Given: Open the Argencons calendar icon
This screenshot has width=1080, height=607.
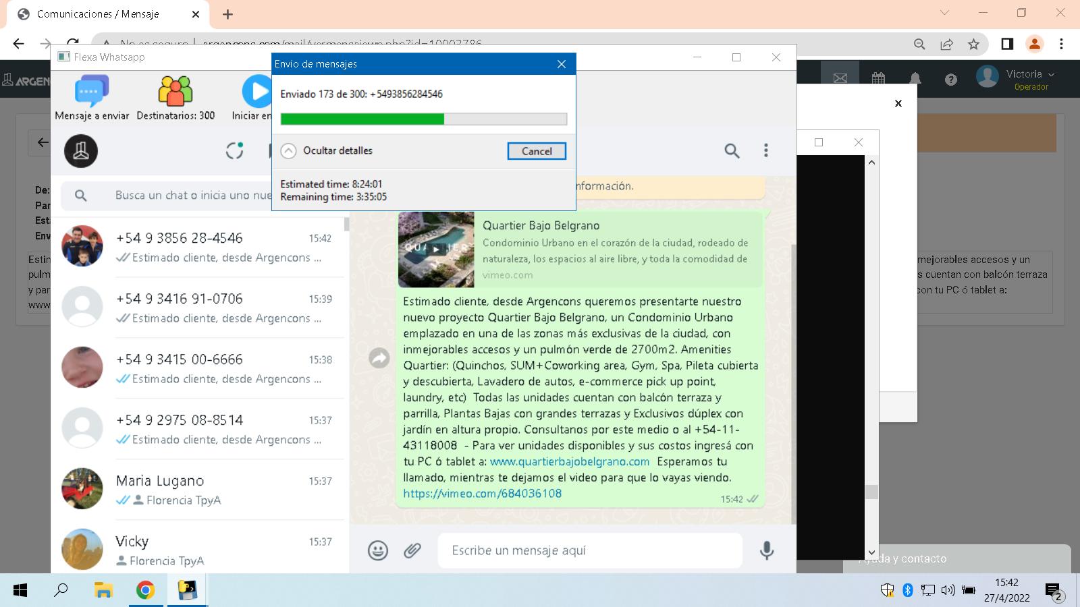Looking at the screenshot, I should 878,79.
